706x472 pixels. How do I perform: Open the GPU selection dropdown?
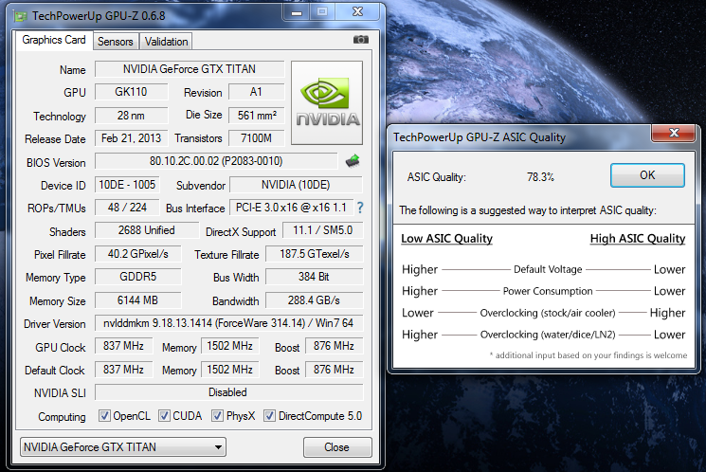pyautogui.click(x=122, y=446)
